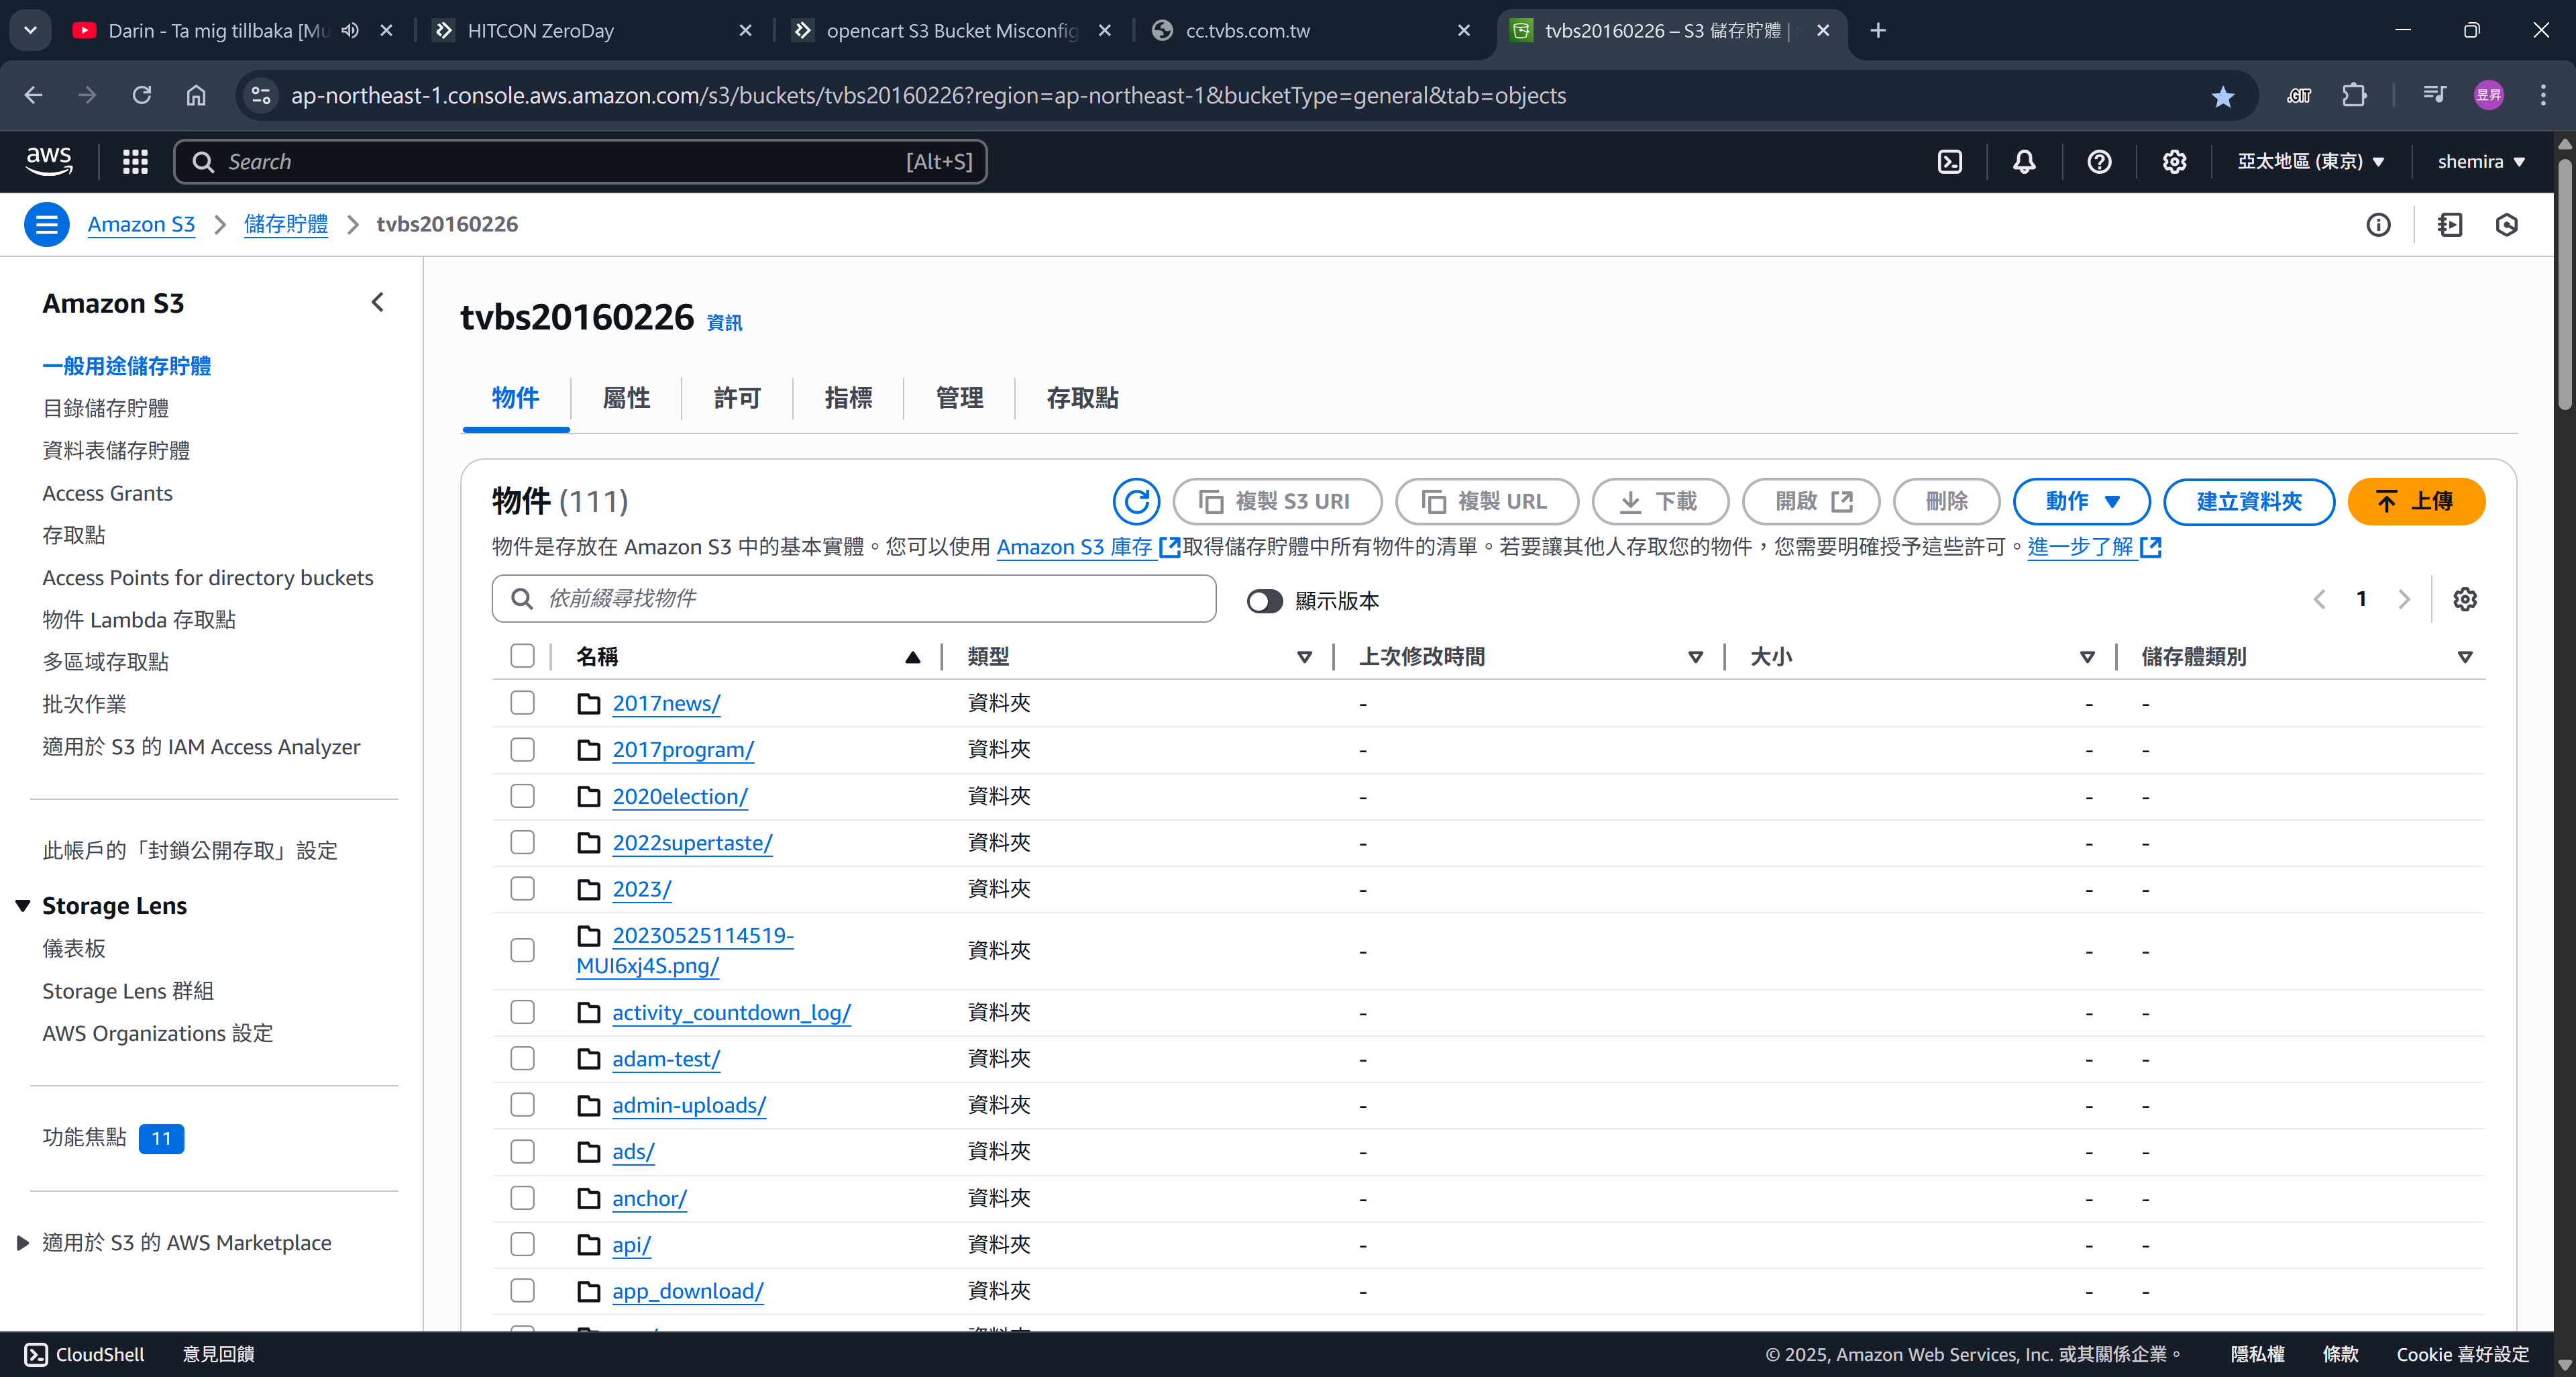This screenshot has width=2576, height=1377.
Task: Bookmark this page with the star icon
Action: pos(2222,96)
